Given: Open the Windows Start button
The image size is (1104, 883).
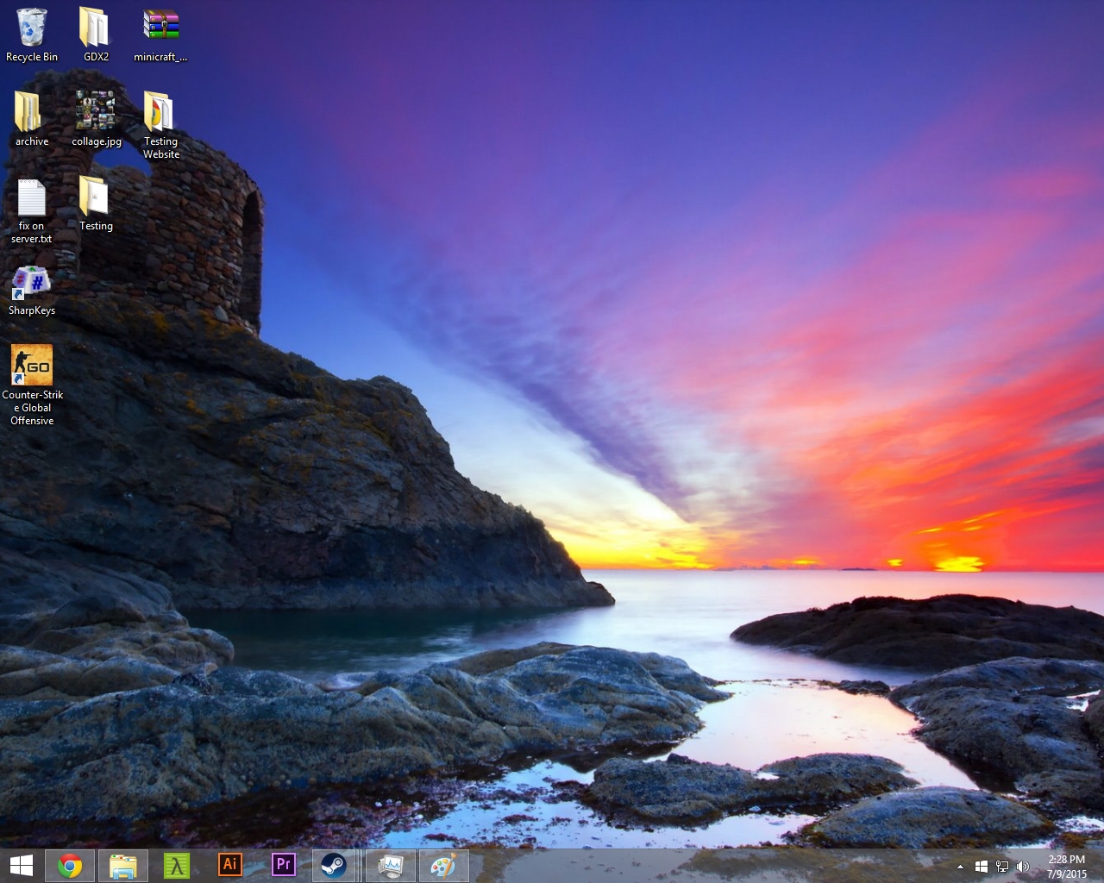Looking at the screenshot, I should 21,865.
